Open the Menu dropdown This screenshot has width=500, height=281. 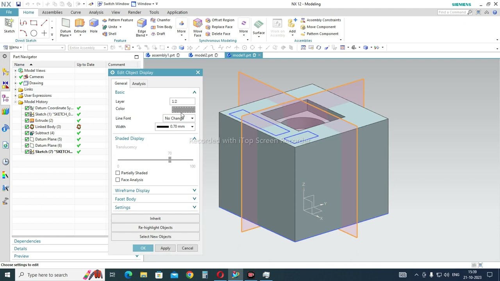12,48
